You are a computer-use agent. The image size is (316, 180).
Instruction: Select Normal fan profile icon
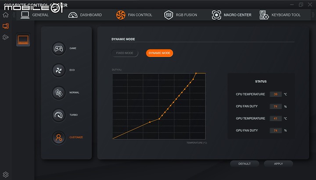pos(59,93)
